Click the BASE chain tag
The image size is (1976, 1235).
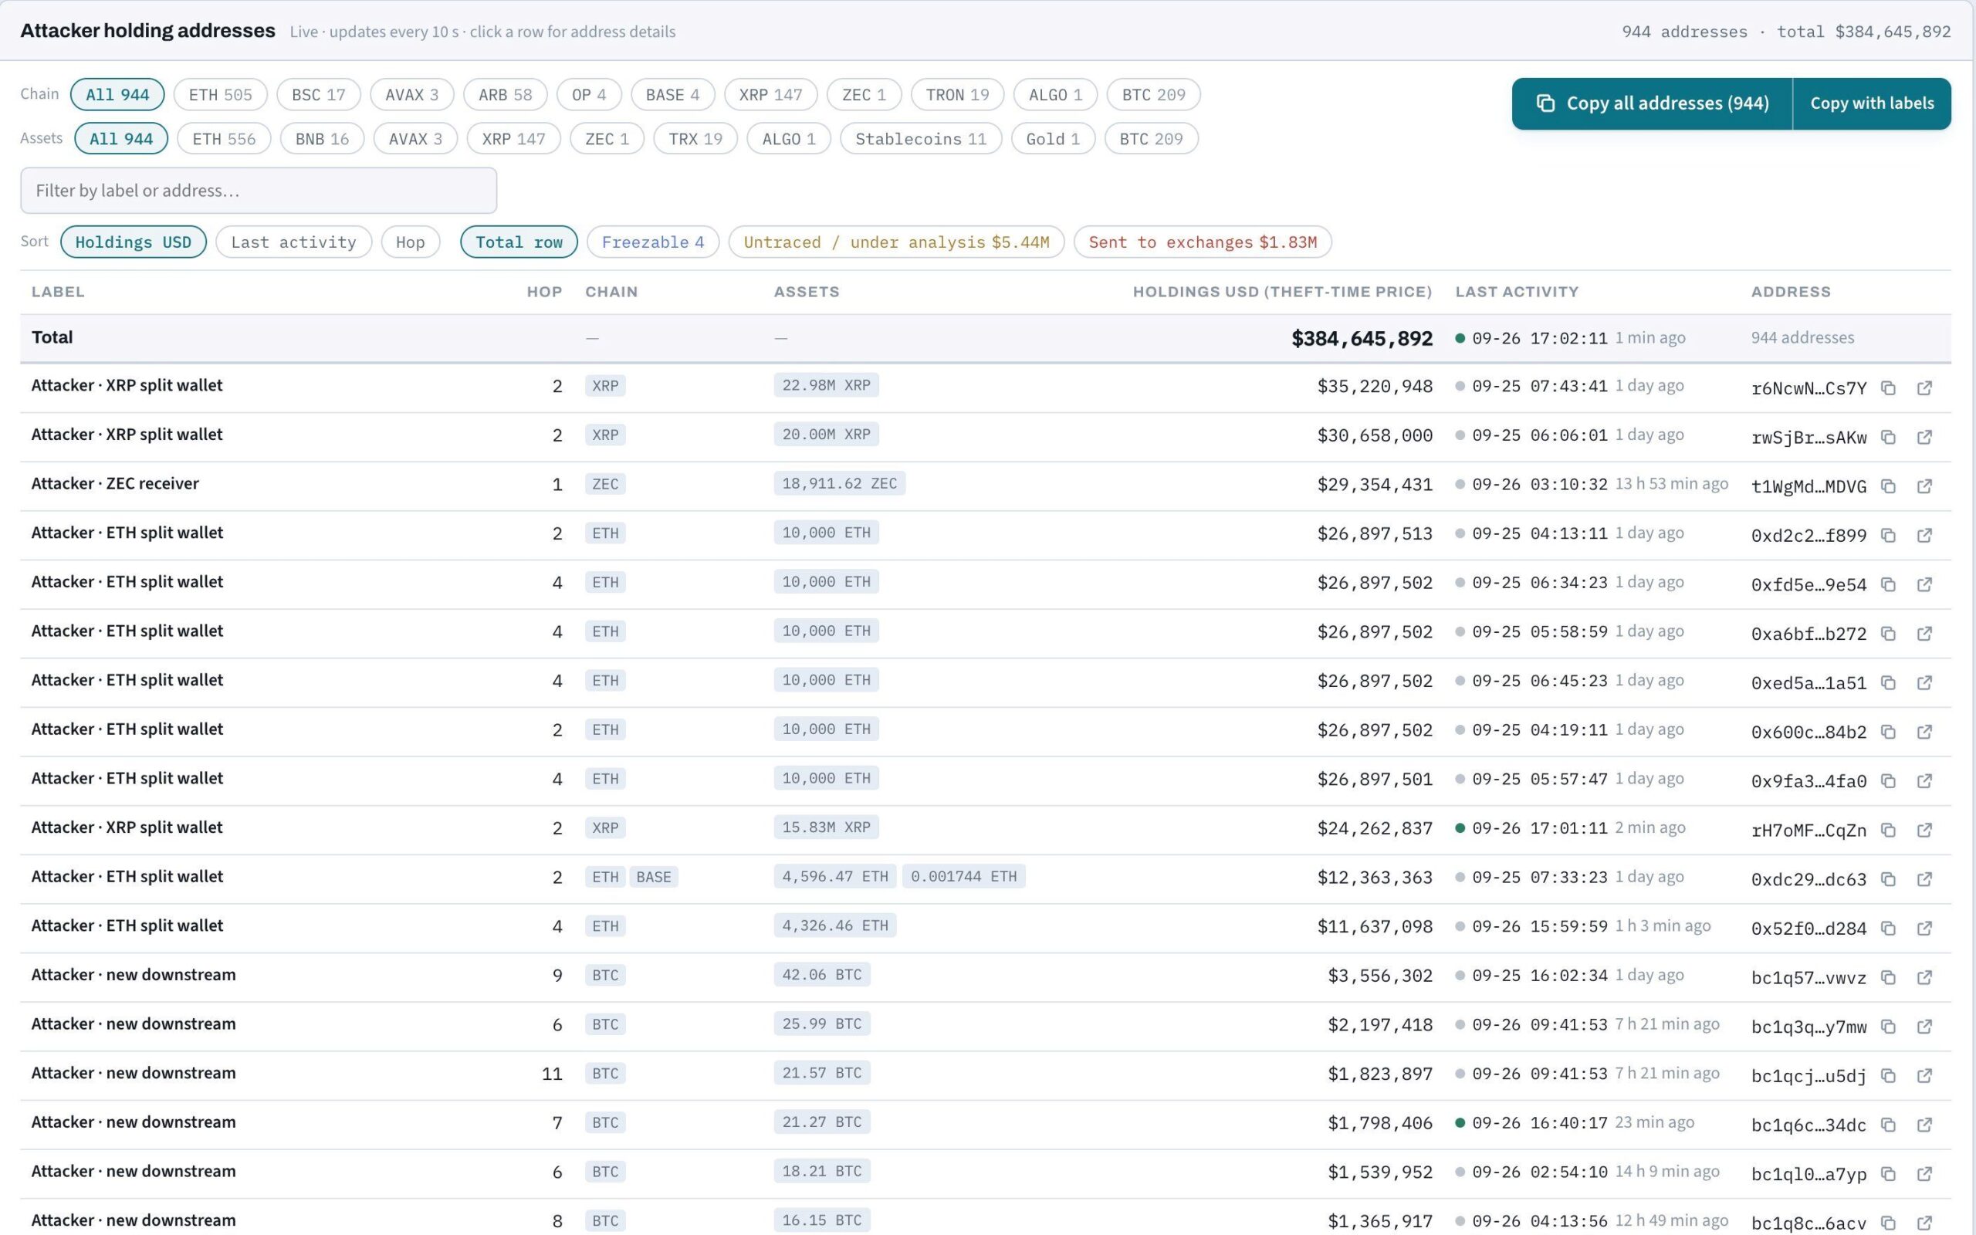pyautogui.click(x=653, y=878)
